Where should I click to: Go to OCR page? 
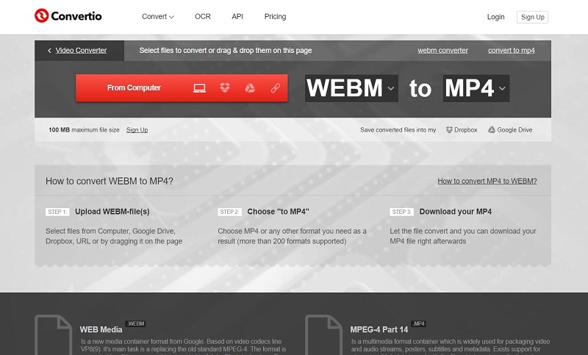[x=203, y=16]
